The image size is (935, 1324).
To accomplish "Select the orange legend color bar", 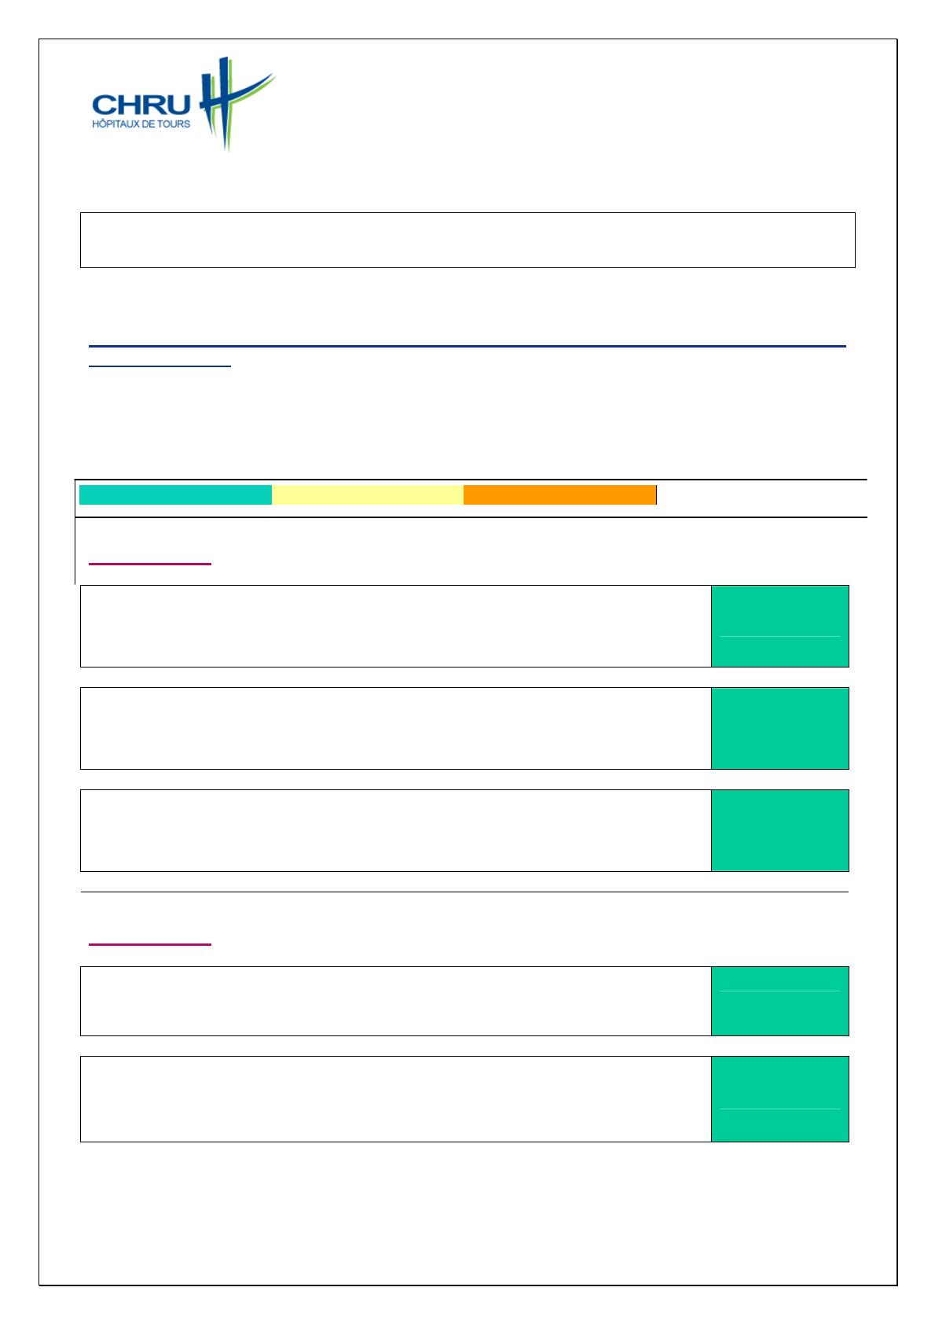I will (x=559, y=495).
